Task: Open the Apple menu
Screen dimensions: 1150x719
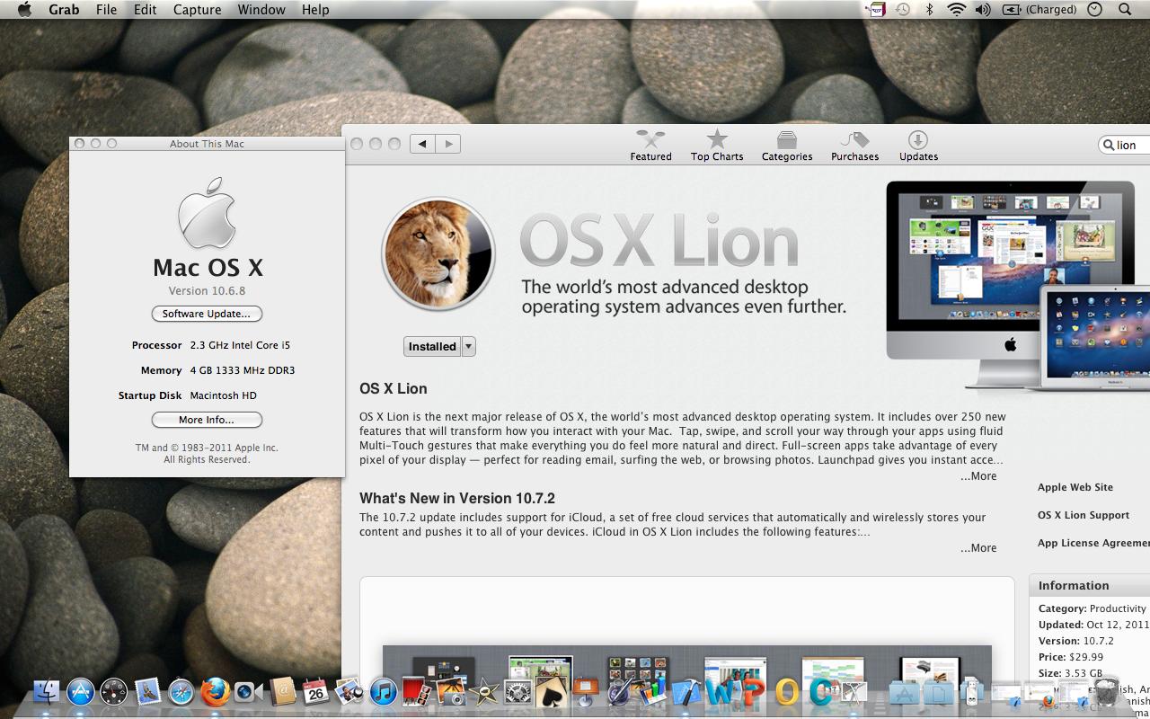Action: click(24, 10)
